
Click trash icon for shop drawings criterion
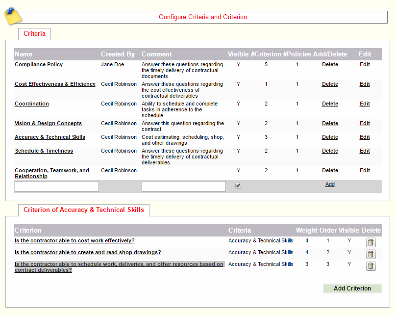pos(371,254)
